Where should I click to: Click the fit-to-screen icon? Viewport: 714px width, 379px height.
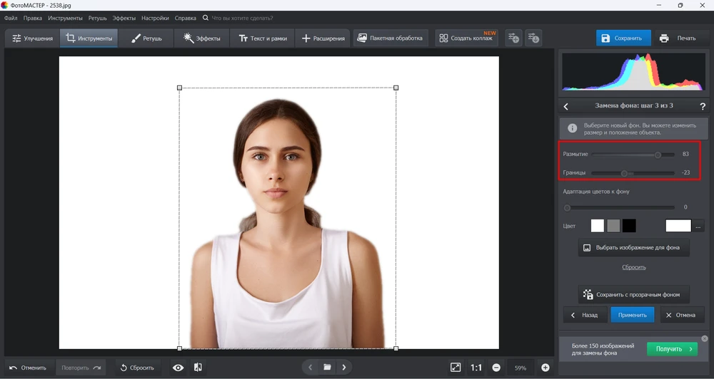(456, 368)
